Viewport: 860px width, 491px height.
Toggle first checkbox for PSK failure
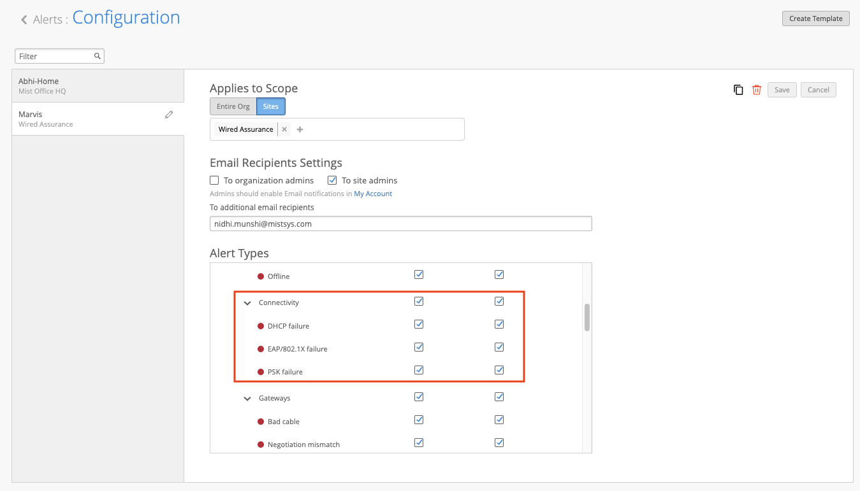coord(419,370)
